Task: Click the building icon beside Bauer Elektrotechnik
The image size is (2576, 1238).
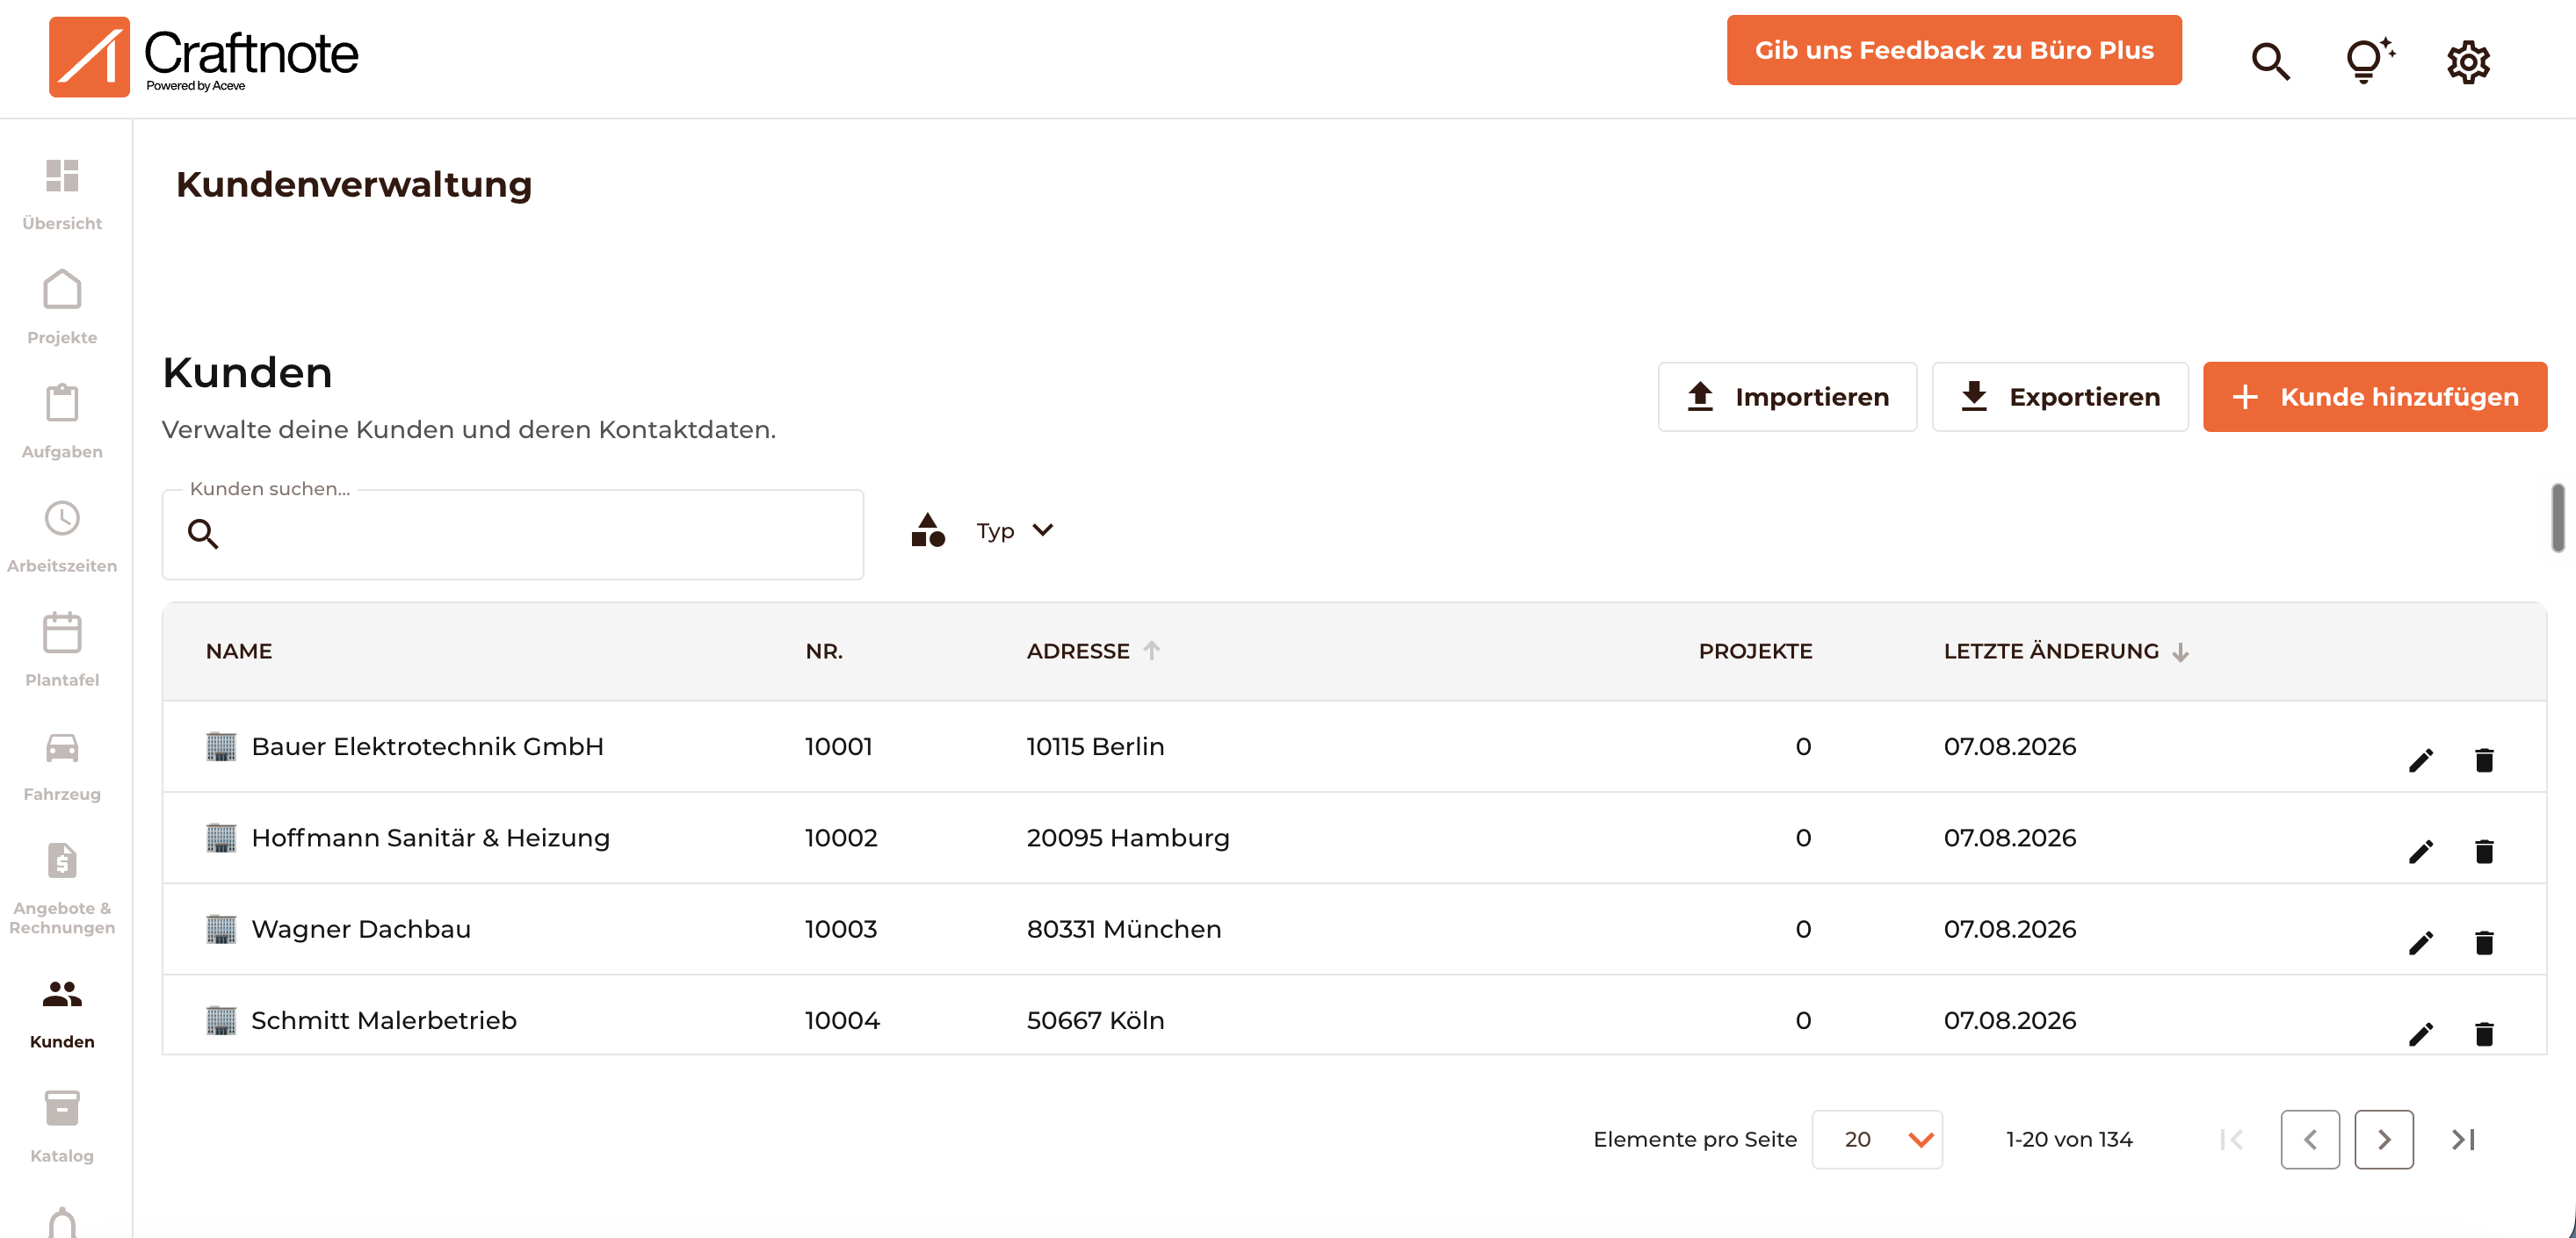Action: tap(221, 746)
